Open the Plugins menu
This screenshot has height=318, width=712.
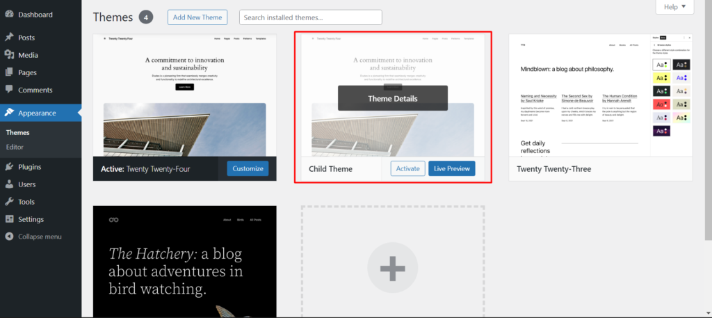(40, 167)
